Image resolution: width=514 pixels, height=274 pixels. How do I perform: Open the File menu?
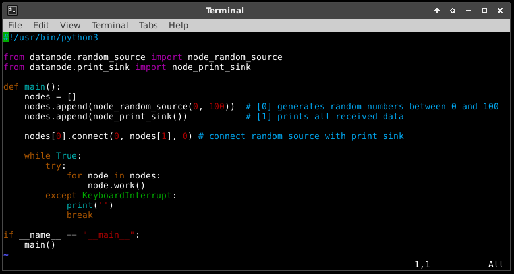[14, 25]
